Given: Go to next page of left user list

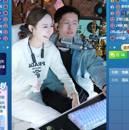Looking at the screenshot, I should point(8,47).
